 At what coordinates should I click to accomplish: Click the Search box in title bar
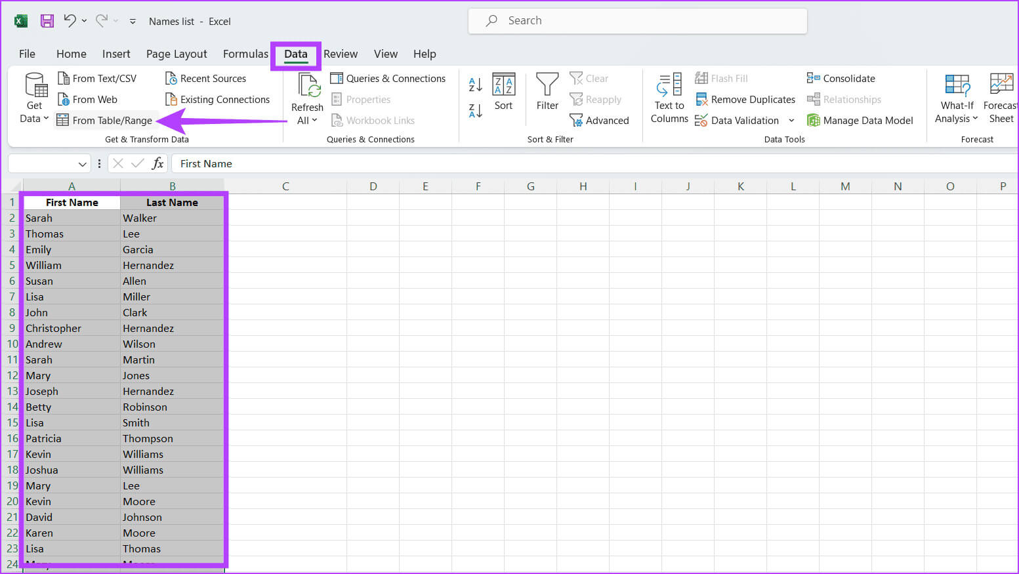pos(637,21)
